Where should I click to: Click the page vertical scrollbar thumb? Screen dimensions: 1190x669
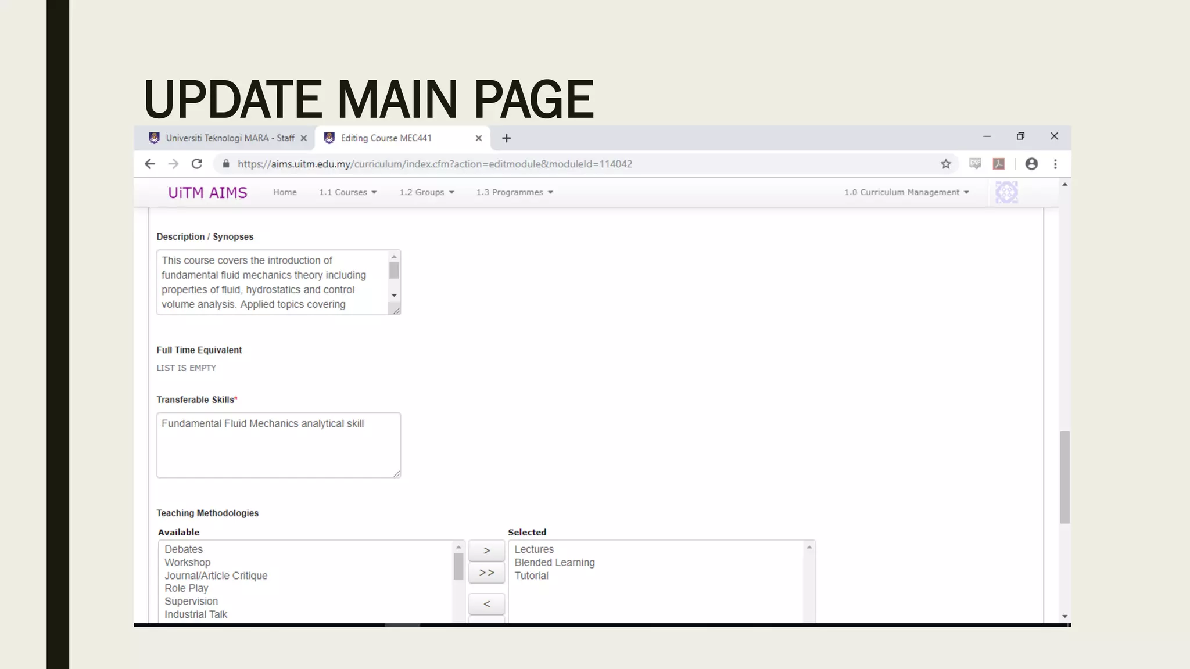point(1064,477)
